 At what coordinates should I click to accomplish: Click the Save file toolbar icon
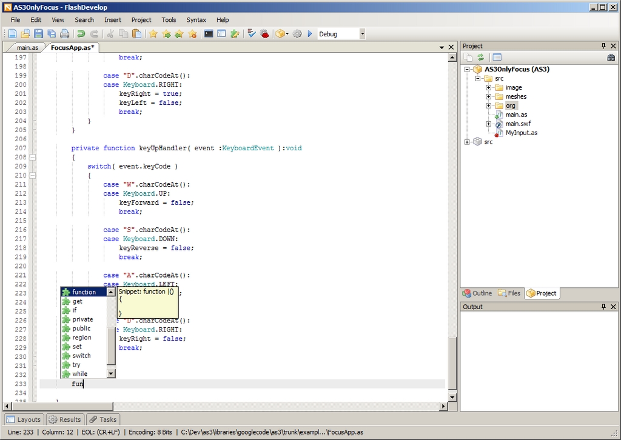click(x=38, y=34)
